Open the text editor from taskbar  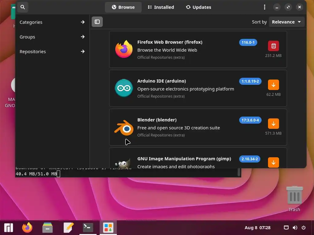point(68,228)
